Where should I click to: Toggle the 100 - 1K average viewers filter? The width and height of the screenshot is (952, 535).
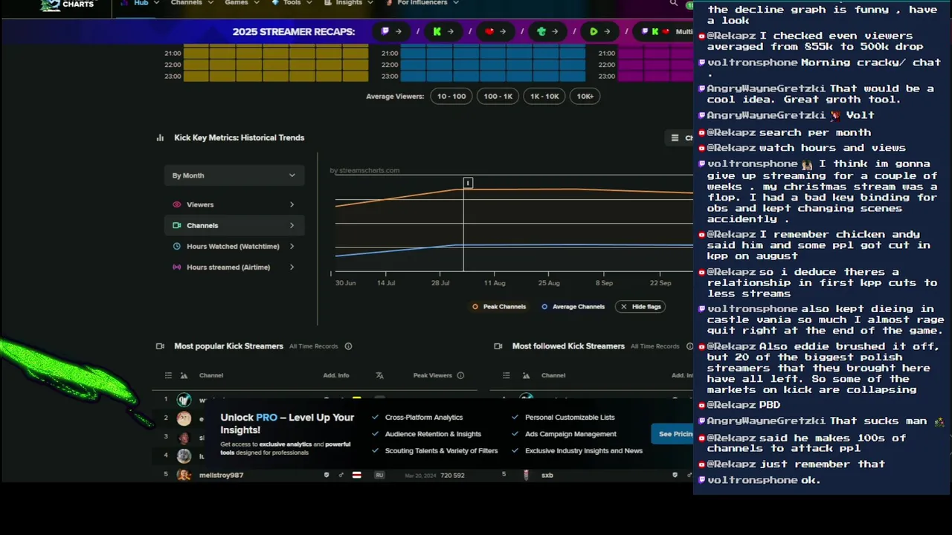pyautogui.click(x=498, y=96)
